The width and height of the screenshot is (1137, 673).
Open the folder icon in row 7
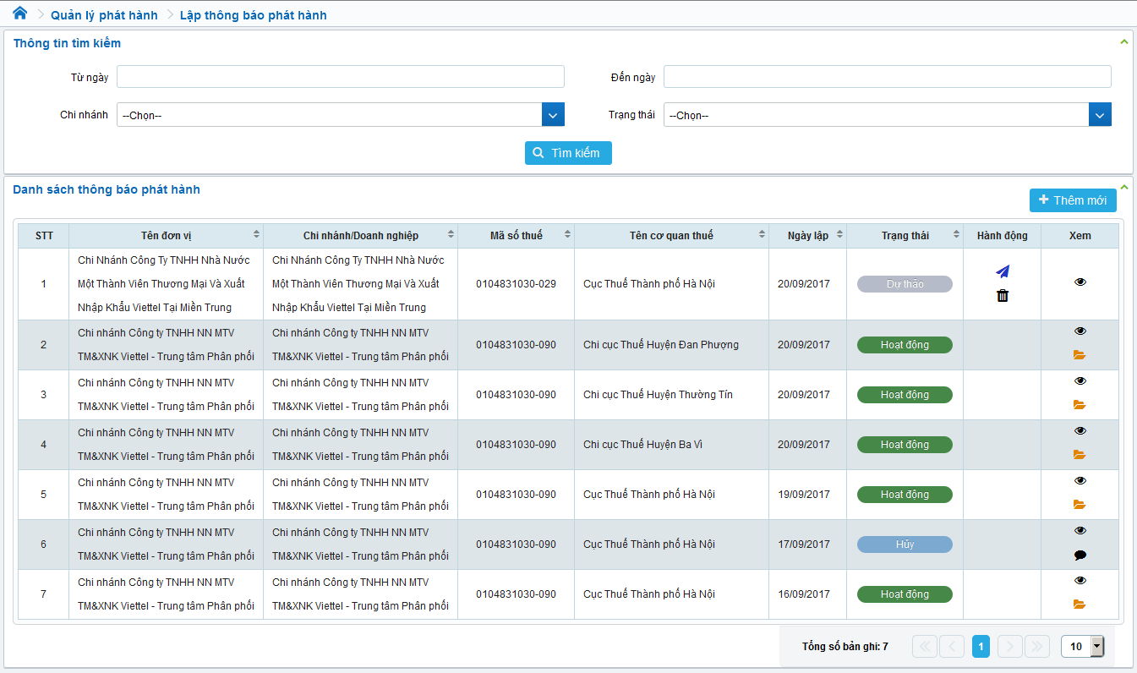tap(1080, 605)
